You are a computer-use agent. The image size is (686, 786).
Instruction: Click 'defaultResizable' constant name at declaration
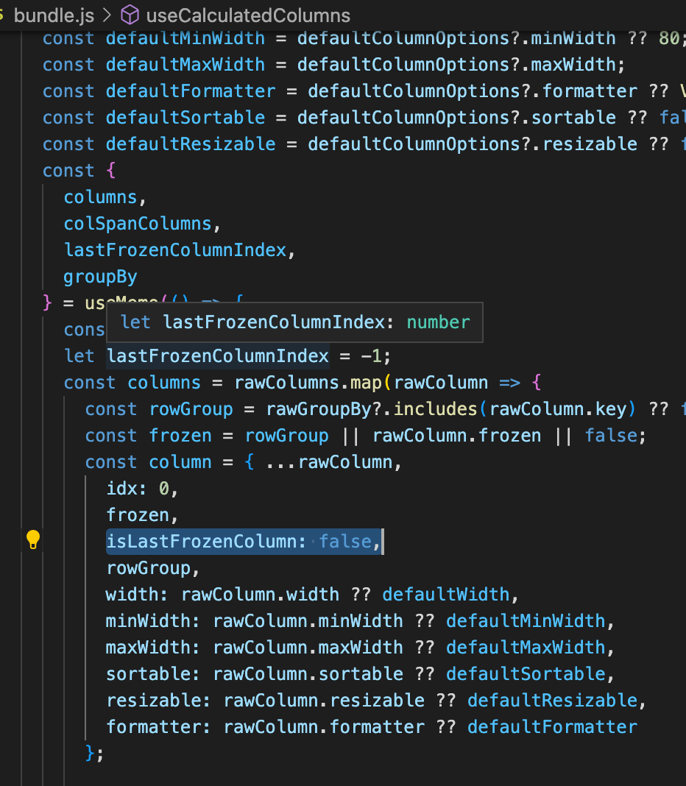tap(191, 144)
